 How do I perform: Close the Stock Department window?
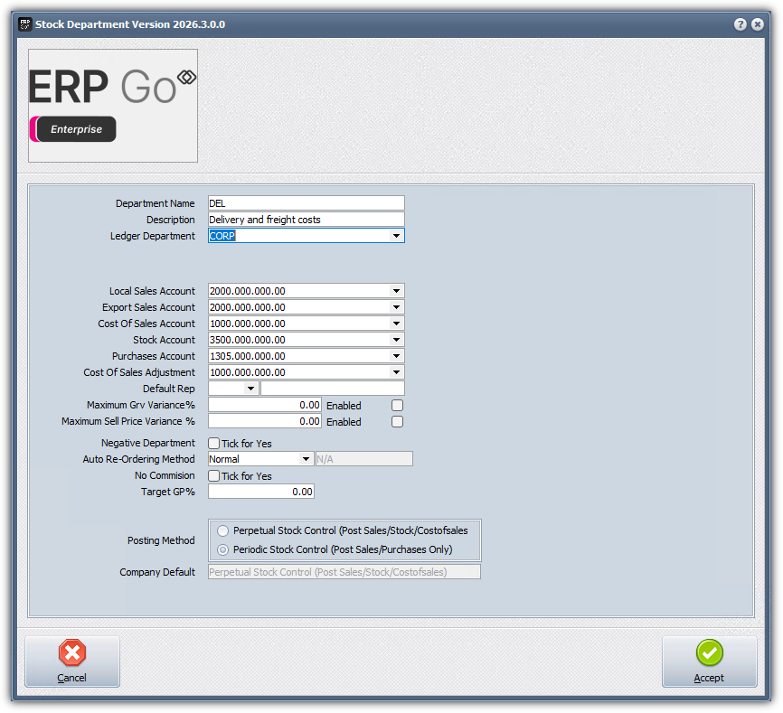click(758, 24)
